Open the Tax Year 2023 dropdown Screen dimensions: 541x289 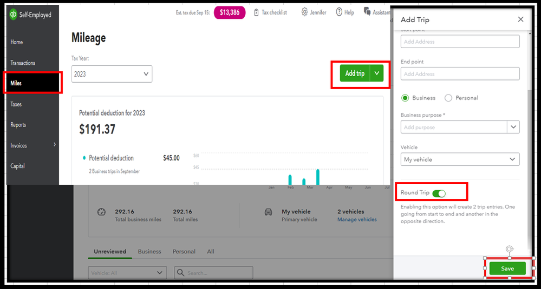click(x=112, y=74)
